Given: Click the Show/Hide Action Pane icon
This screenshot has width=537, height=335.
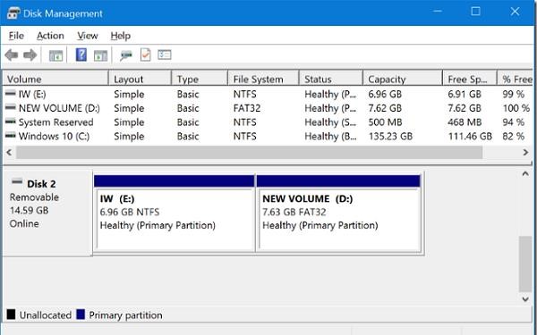Looking at the screenshot, I should 100,55.
